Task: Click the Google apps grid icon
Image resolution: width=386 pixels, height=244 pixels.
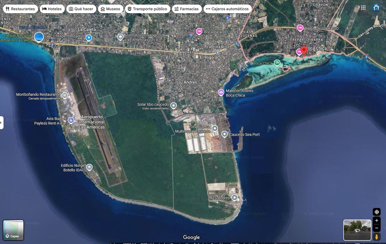Action: tap(363, 8)
